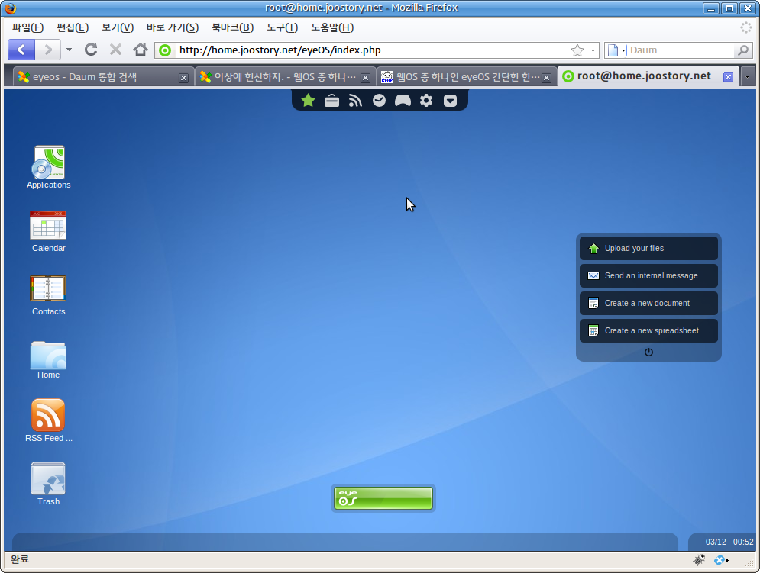This screenshot has width=760, height=573.
Task: Open the Trash desktop icon
Action: (x=48, y=484)
